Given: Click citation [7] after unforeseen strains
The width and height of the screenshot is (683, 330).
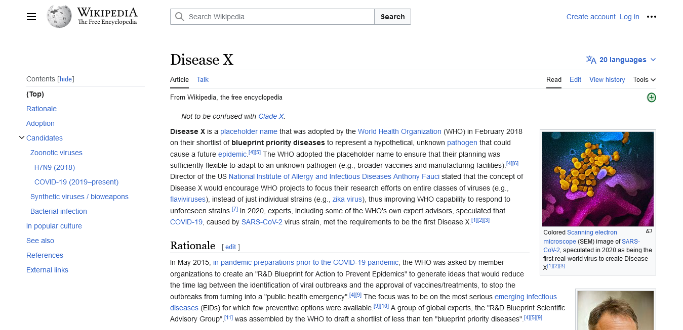Looking at the screenshot, I should tap(235, 209).
